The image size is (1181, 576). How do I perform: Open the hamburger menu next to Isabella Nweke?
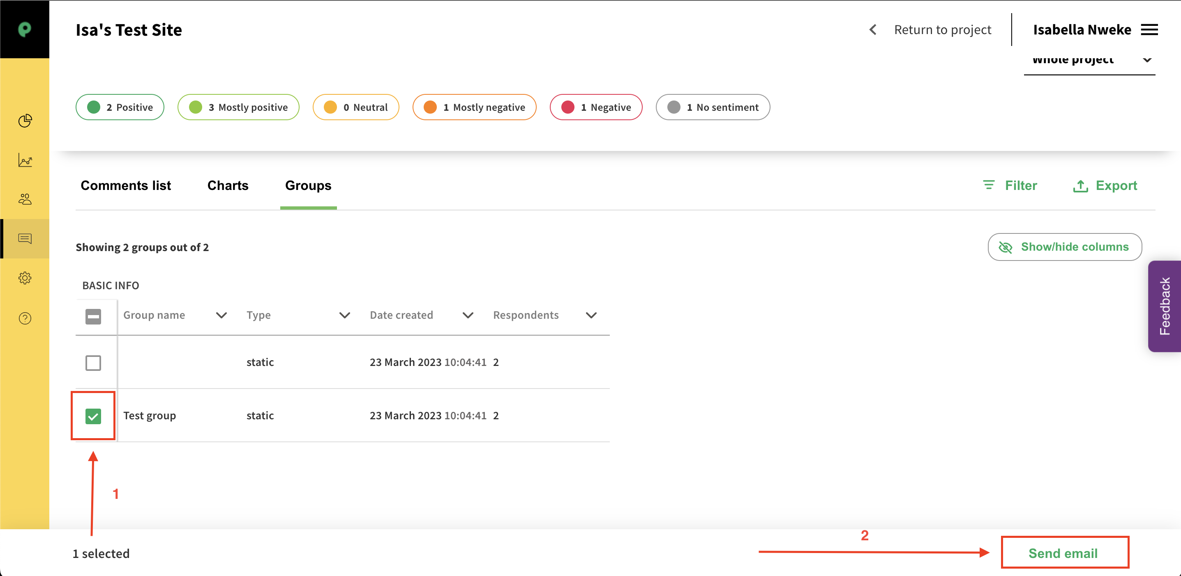(x=1149, y=30)
